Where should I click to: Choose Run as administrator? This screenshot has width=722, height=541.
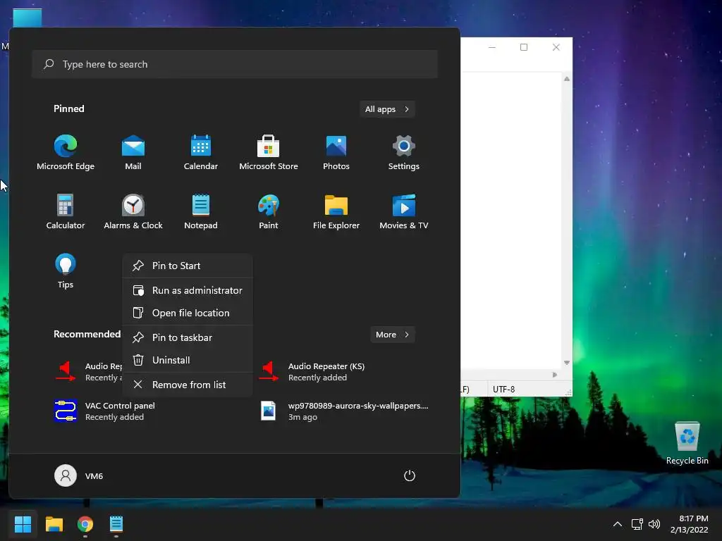(188, 290)
